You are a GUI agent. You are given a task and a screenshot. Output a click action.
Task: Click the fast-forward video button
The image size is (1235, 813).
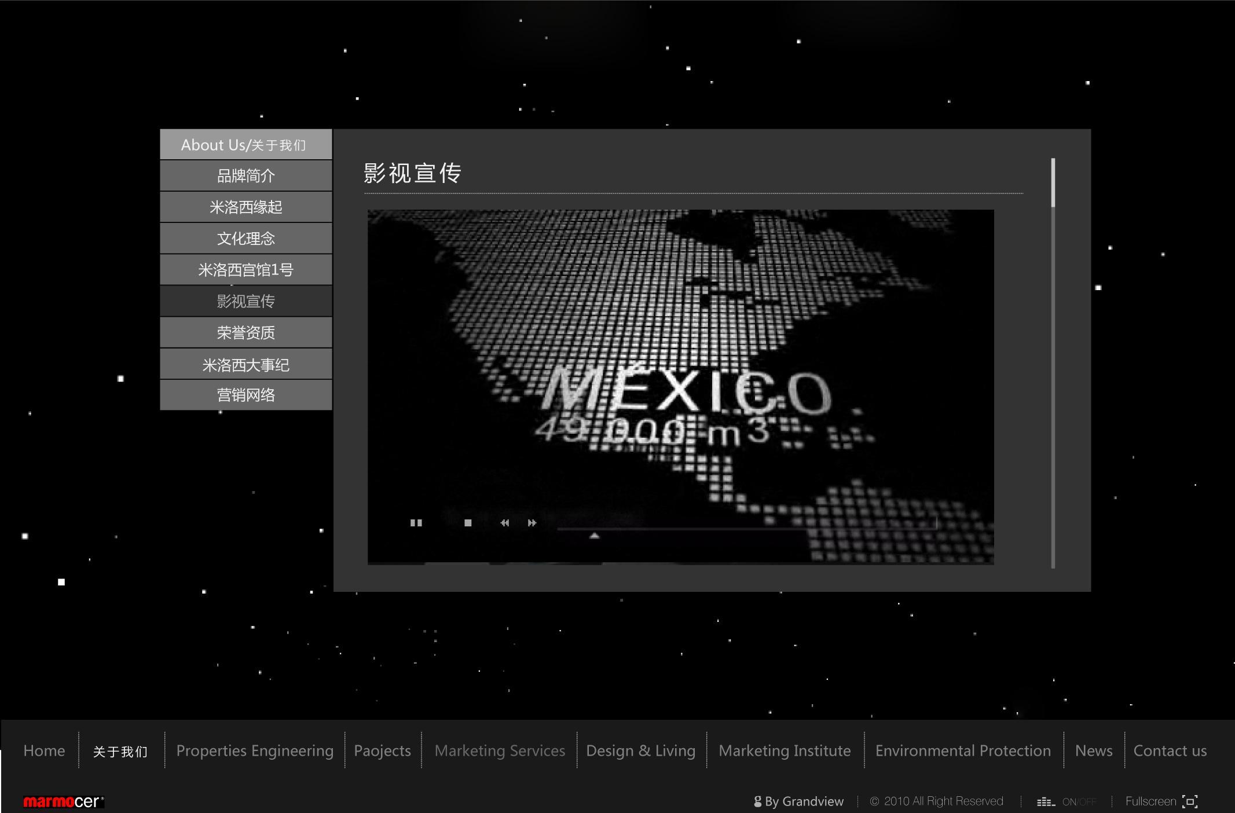(x=532, y=523)
